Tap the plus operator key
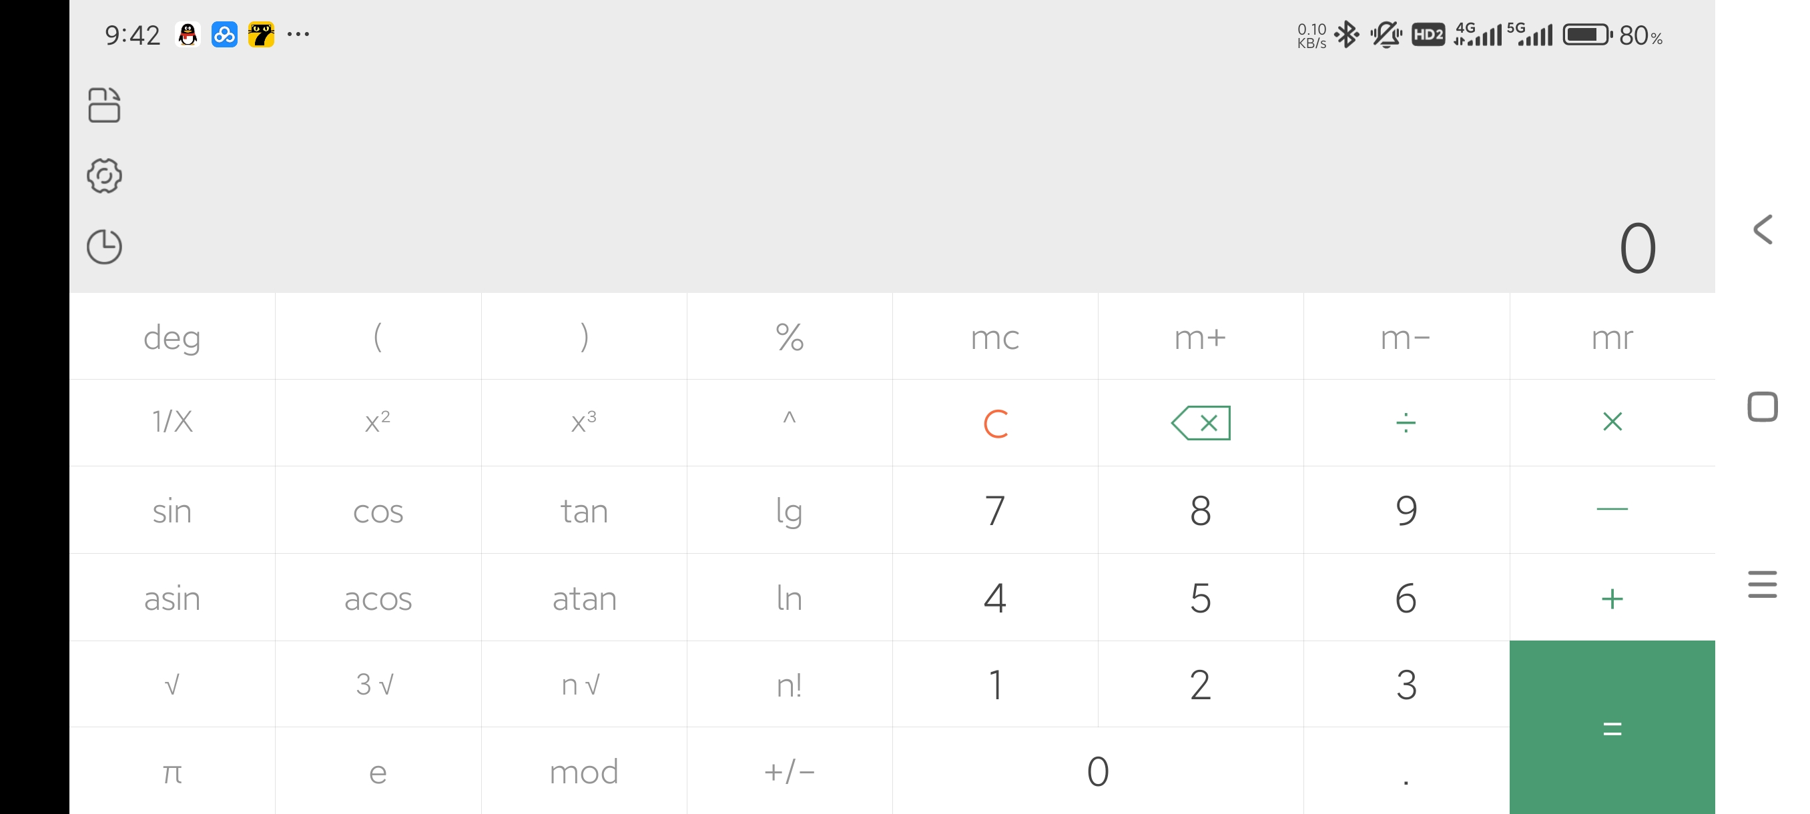This screenshot has width=1810, height=814. 1612,598
